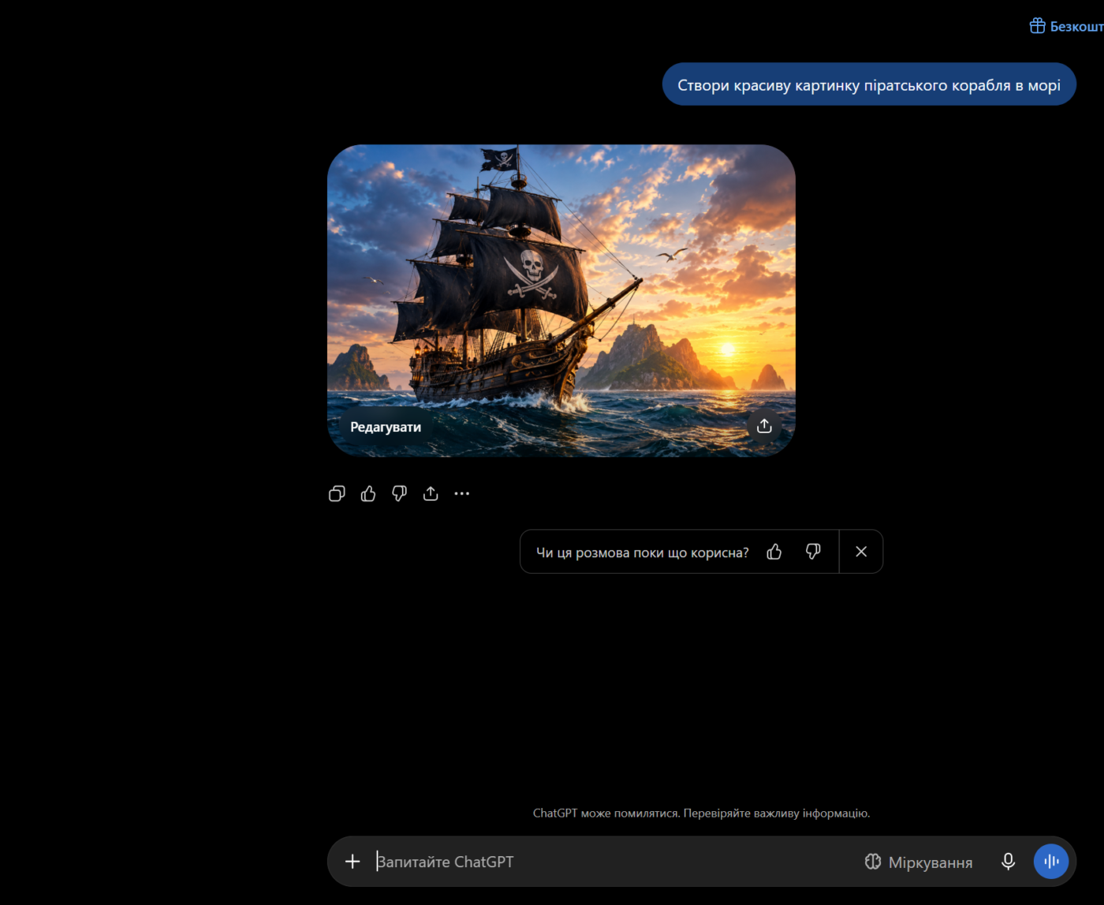This screenshot has height=905, width=1104.
Task: Click the Редагувати button on the image
Action: 386,427
